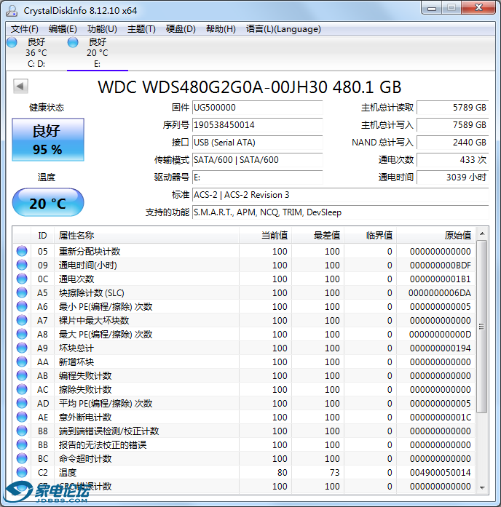Click the status orb on row AC 擦除失败计数
Image resolution: width=501 pixels, height=507 pixels.
click(22, 389)
